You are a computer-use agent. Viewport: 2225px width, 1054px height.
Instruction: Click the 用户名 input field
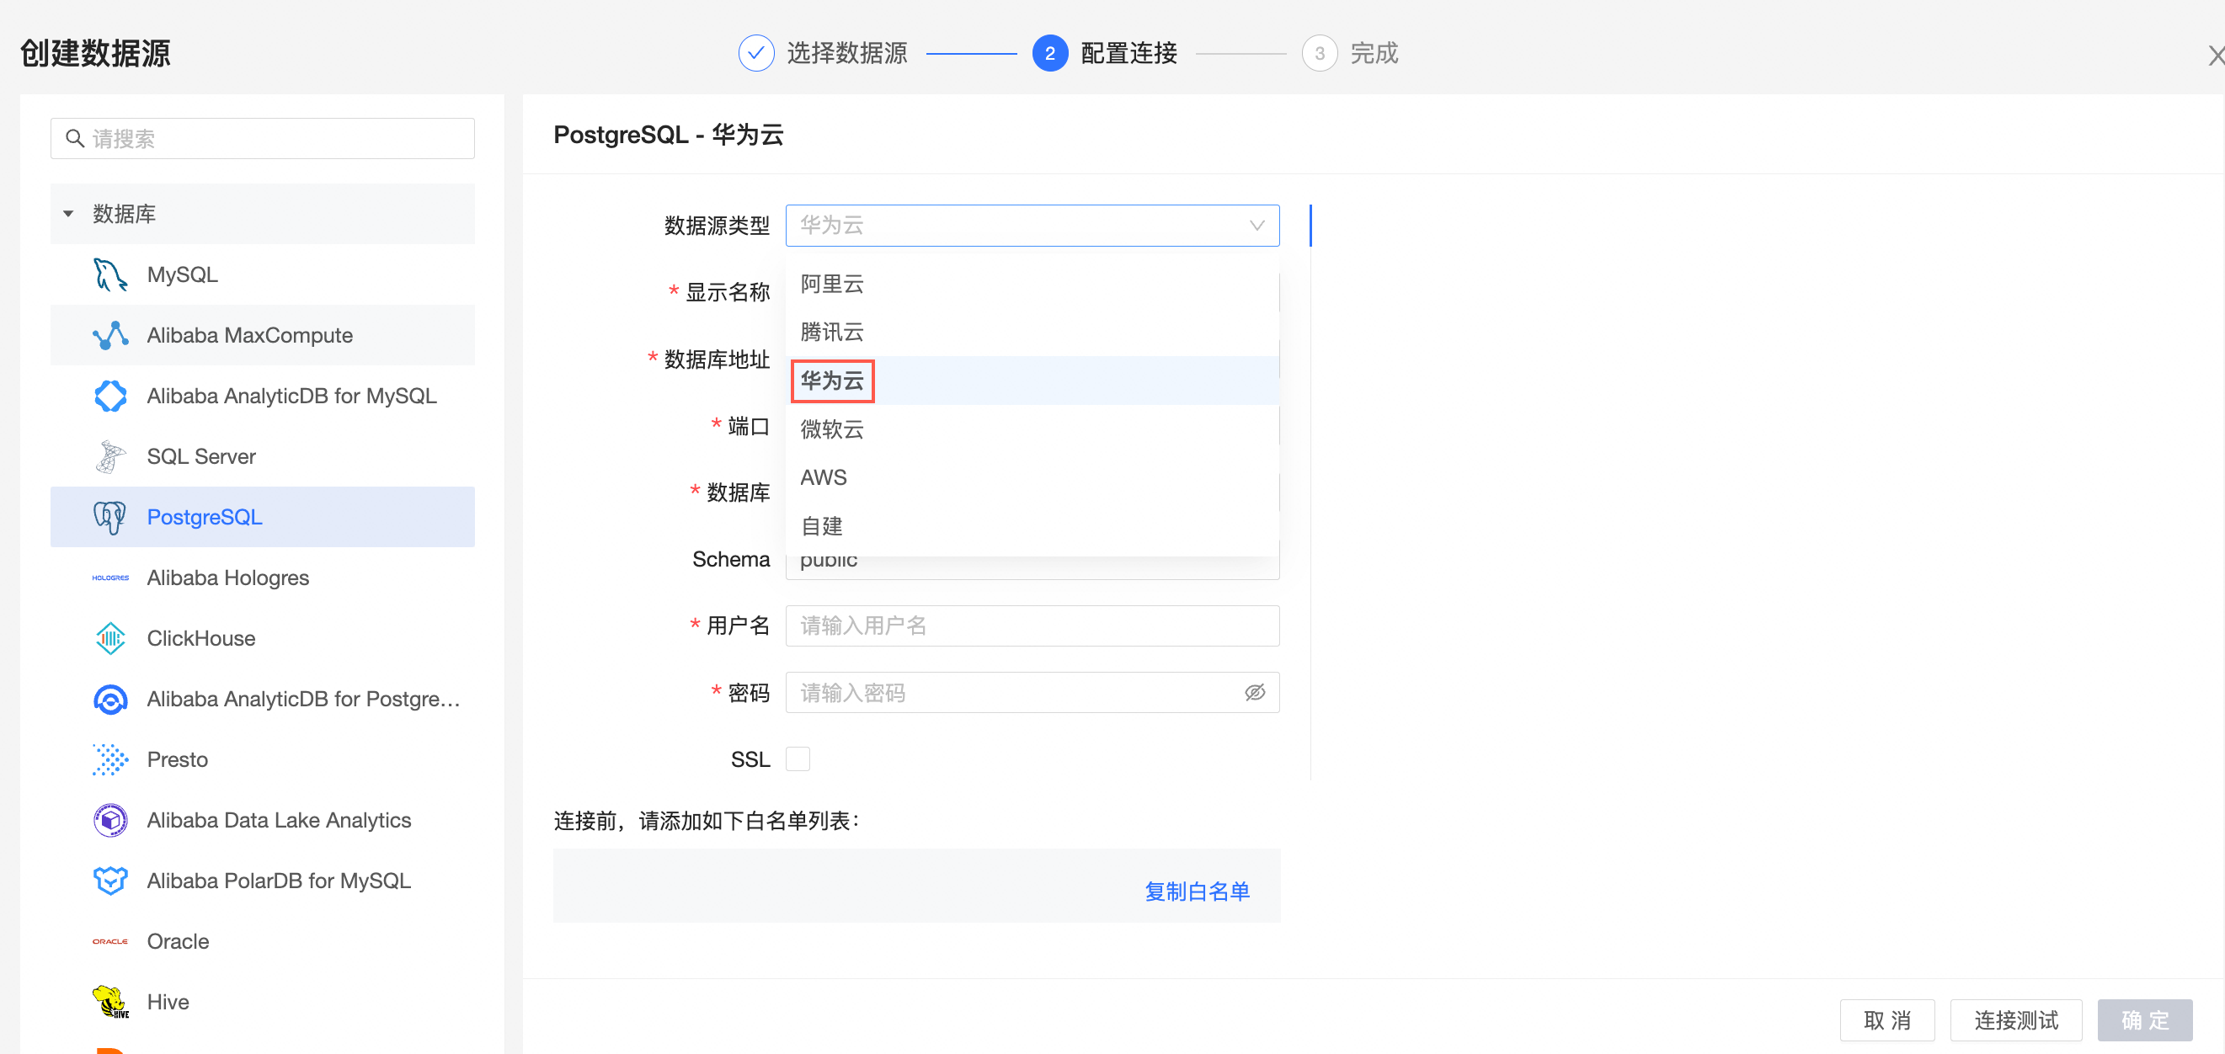coord(1032,625)
